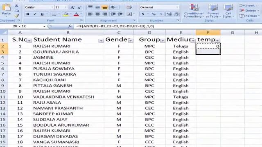Apply red font color
The image size is (262, 147).
(x=76, y=14)
